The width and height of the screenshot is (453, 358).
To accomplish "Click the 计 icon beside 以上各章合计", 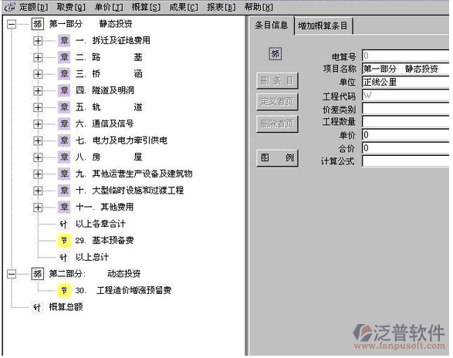I will tap(63, 224).
